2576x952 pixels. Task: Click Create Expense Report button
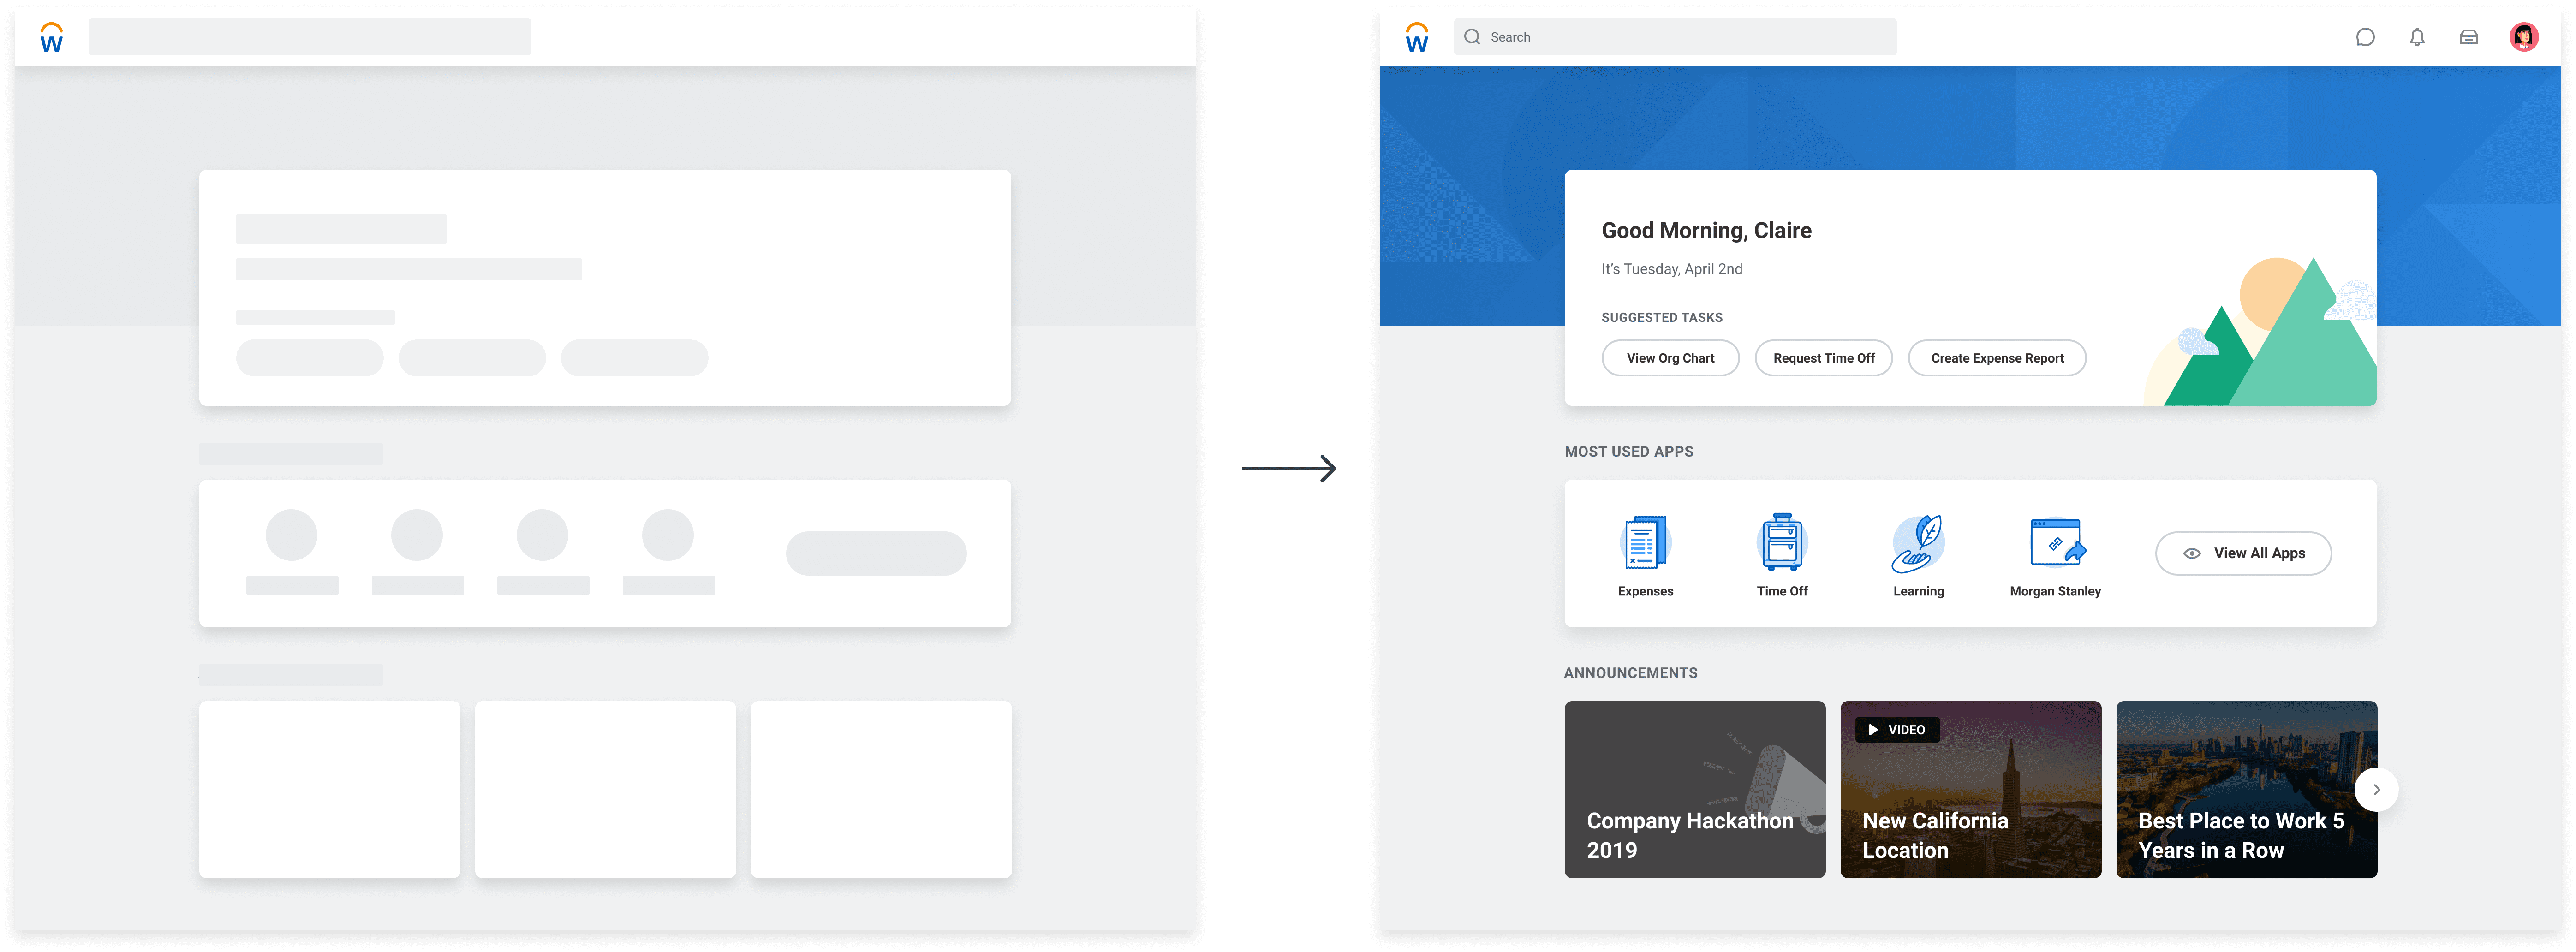pyautogui.click(x=1996, y=358)
